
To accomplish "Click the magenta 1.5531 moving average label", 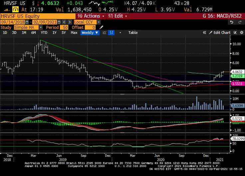I will pyautogui.click(x=237, y=84).
